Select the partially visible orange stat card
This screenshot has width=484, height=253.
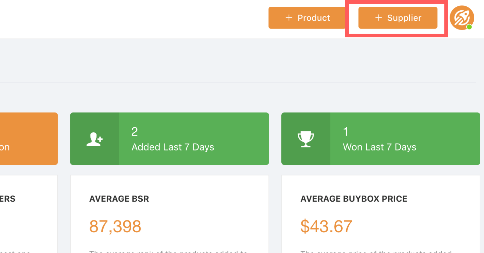click(29, 139)
